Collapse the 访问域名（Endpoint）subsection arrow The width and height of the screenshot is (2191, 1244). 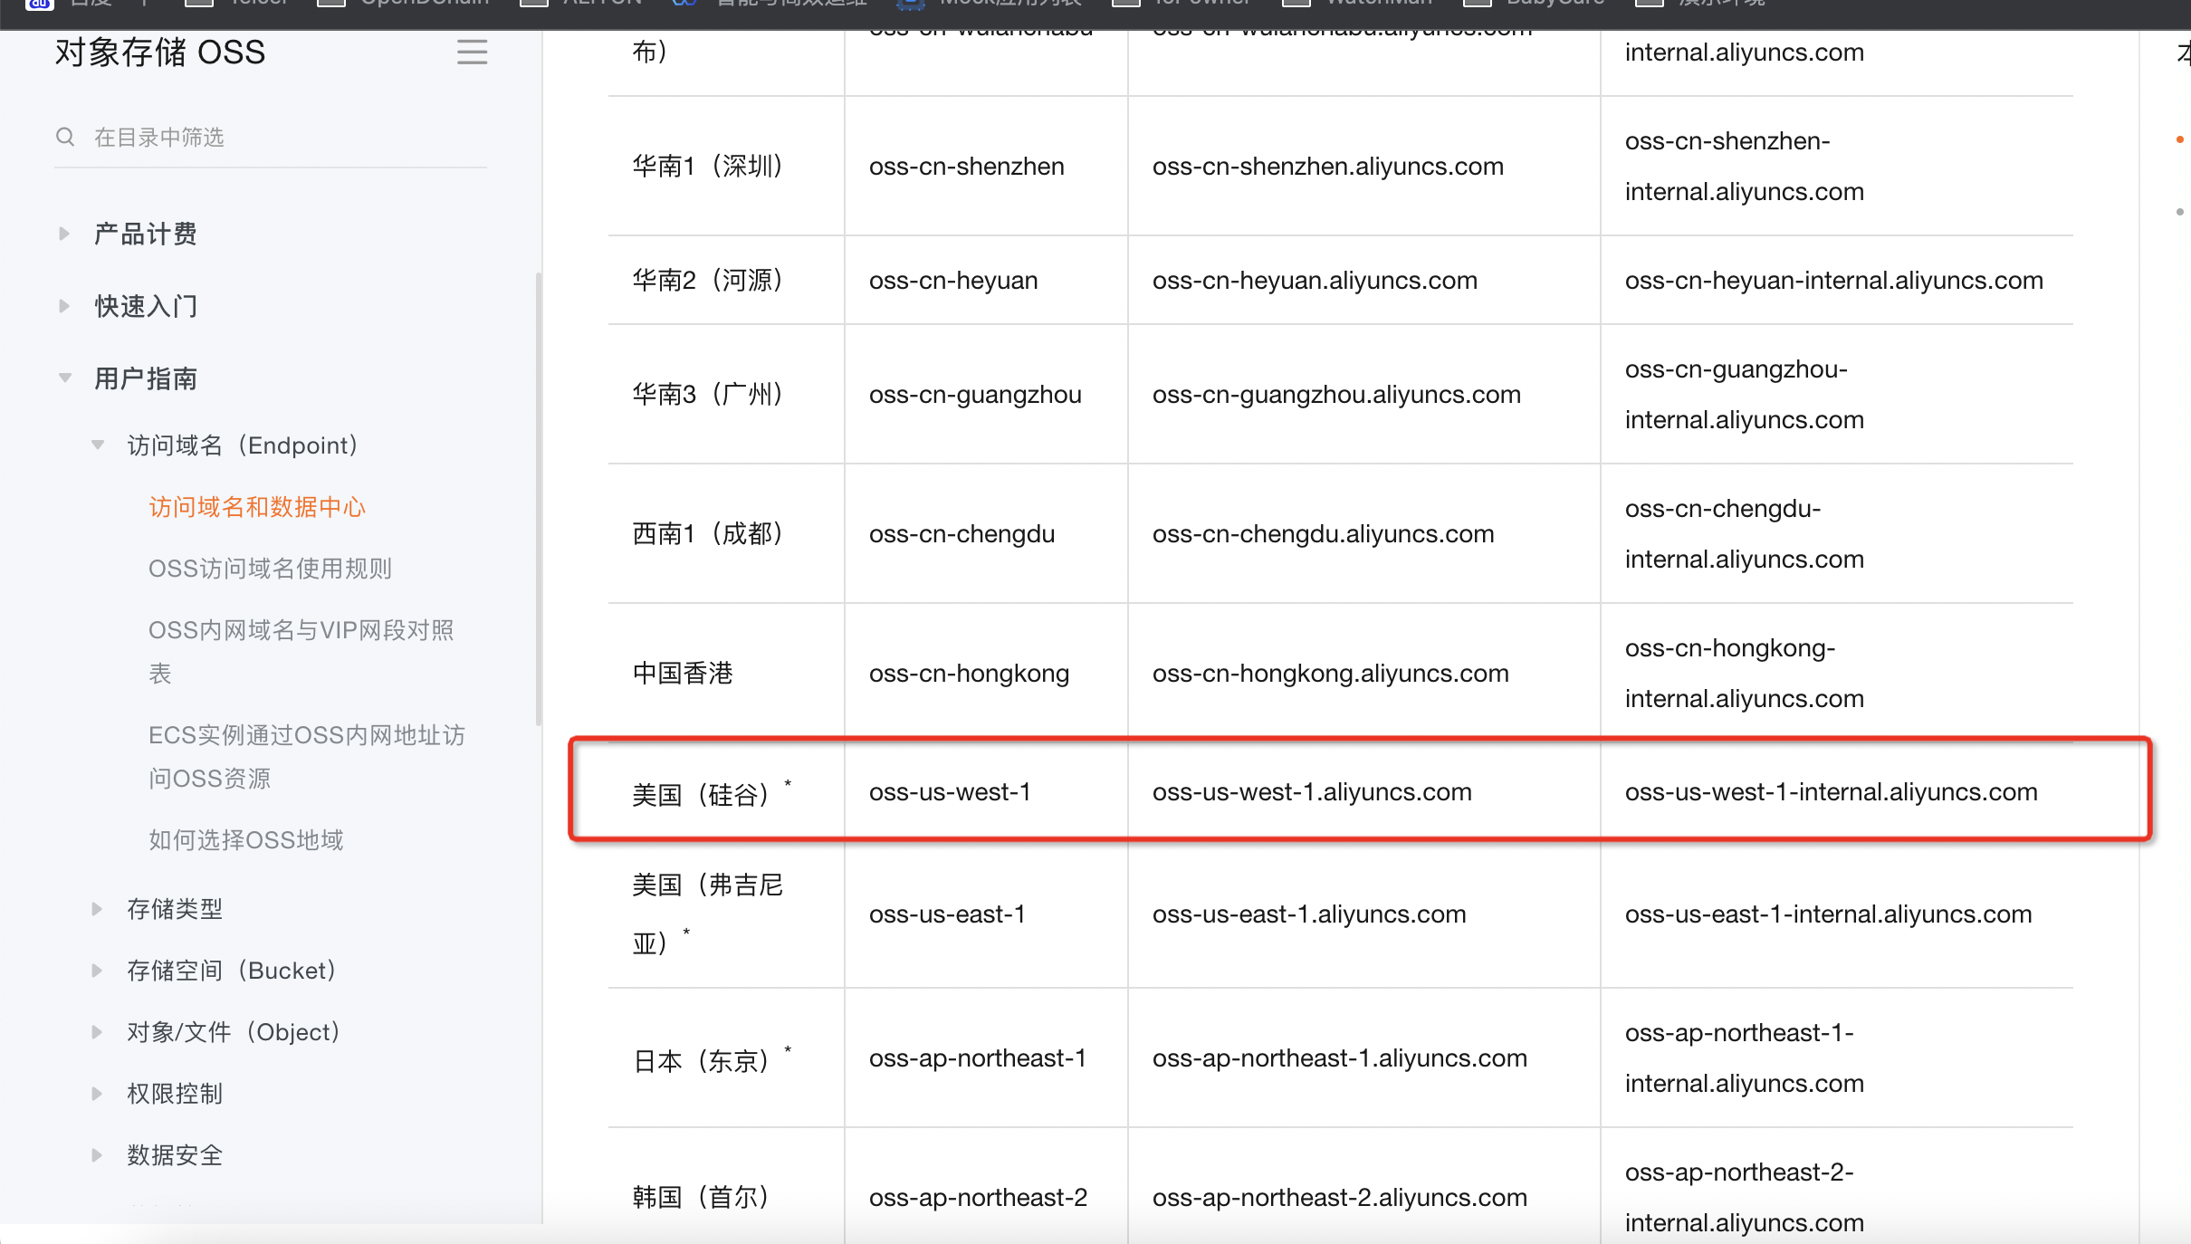pyautogui.click(x=98, y=445)
